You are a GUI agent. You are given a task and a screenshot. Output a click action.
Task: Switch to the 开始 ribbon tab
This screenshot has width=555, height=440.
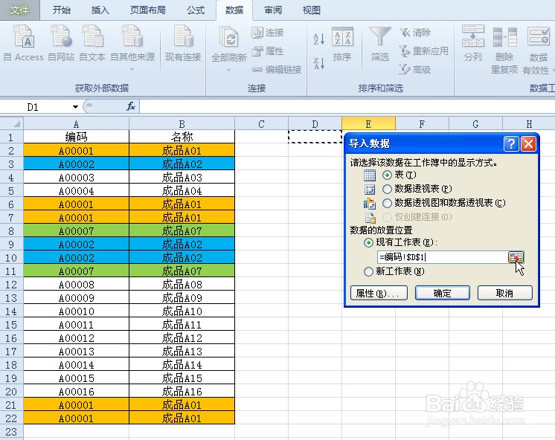click(x=61, y=10)
